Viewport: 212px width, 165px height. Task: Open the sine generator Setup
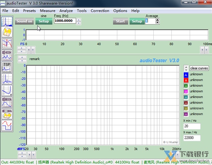pyautogui.click(x=44, y=21)
